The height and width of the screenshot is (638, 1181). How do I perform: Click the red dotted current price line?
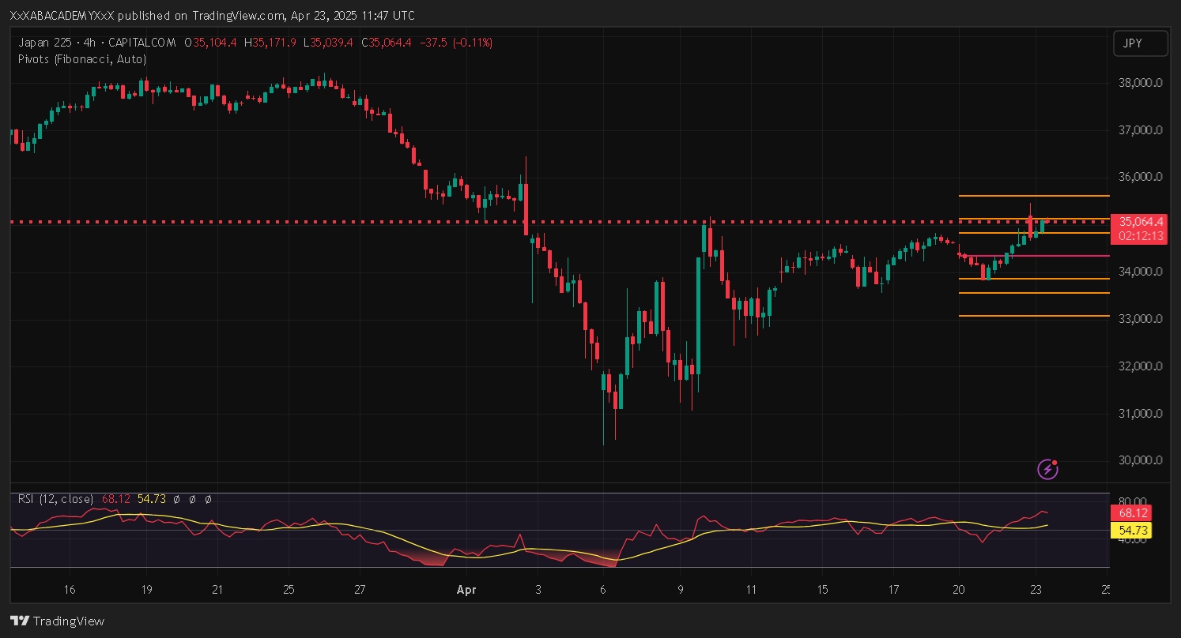pyautogui.click(x=316, y=222)
